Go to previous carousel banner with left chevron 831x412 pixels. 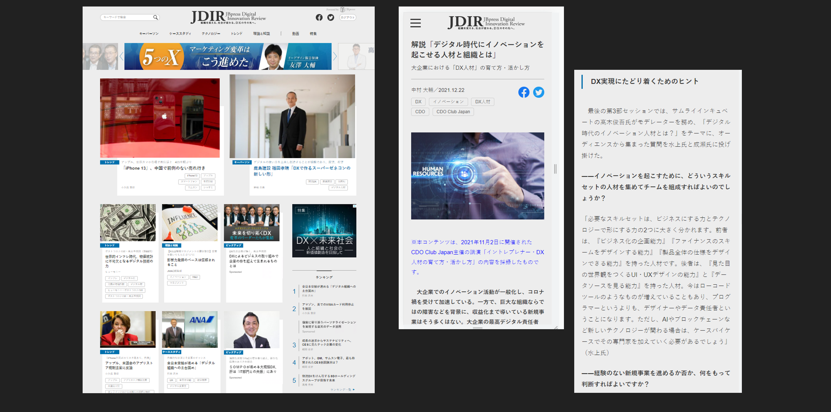pyautogui.click(x=121, y=56)
